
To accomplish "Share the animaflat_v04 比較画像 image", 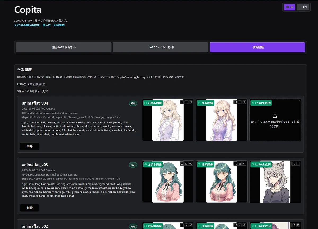I will [x=244, y=102].
